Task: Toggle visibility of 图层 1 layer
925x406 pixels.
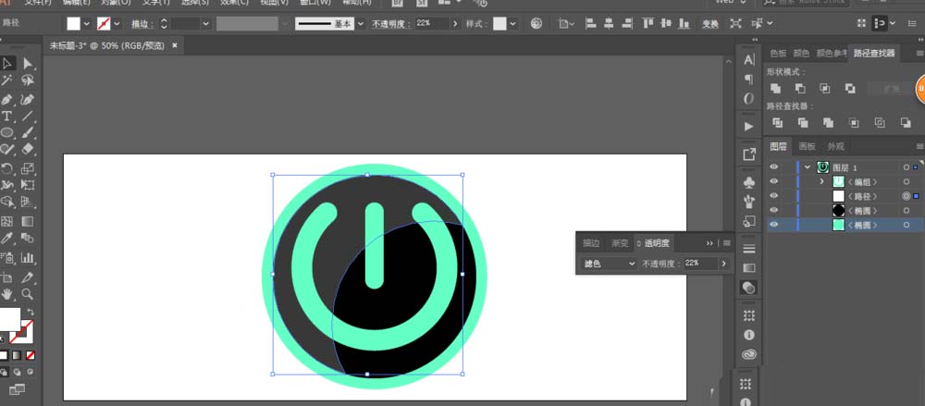Action: [774, 167]
